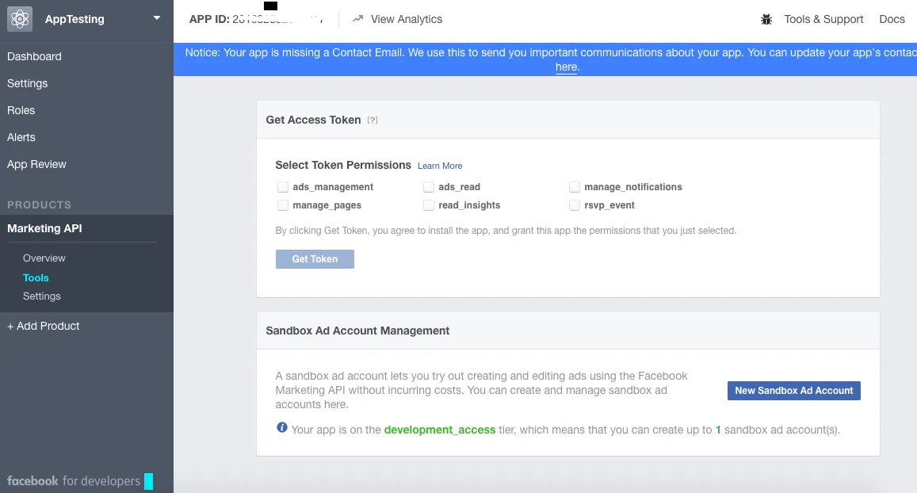
Task: Click the Select Token Permissions heading
Action: (343, 165)
